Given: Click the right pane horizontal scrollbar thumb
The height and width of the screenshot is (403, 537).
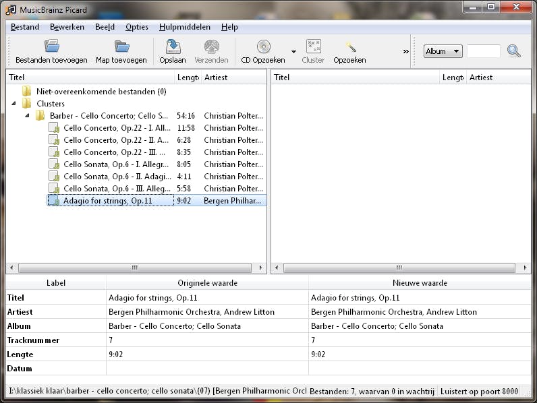Looking at the screenshot, I should [x=399, y=268].
